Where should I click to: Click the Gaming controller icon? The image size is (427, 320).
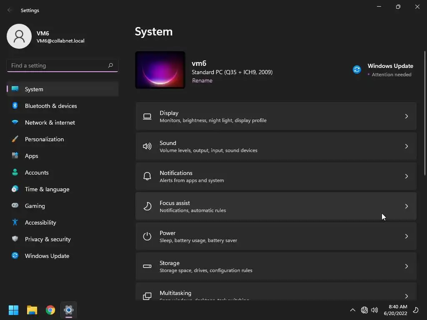(15, 205)
